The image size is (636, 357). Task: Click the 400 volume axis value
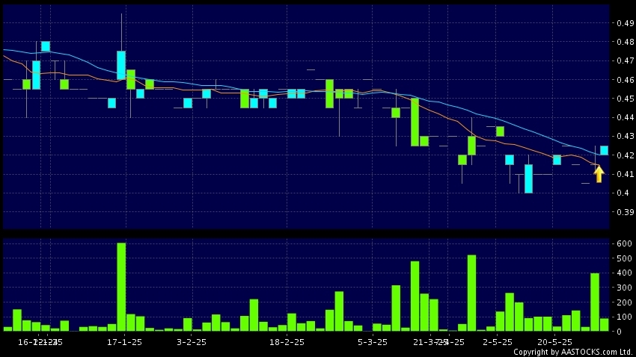click(624, 273)
